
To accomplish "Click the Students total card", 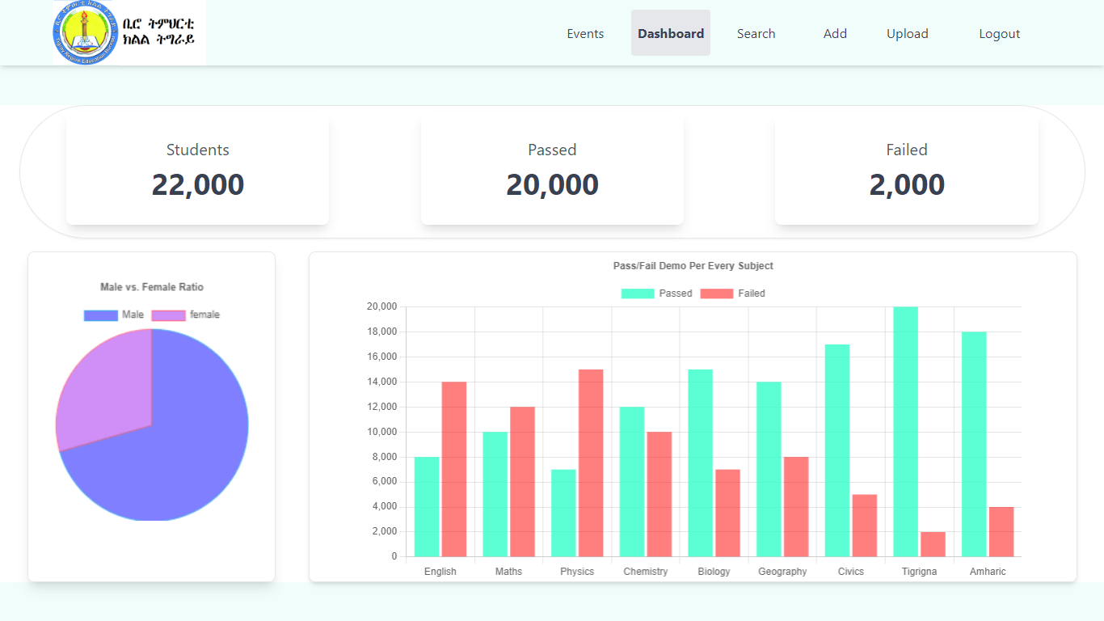I will 197,171.
